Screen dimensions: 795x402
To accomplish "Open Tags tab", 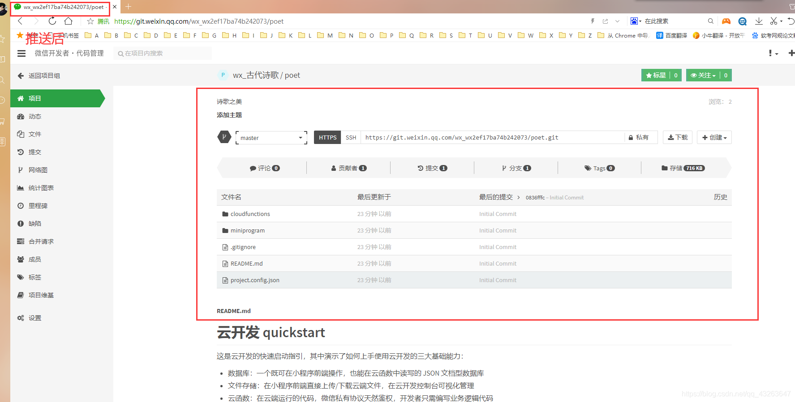I will point(599,168).
